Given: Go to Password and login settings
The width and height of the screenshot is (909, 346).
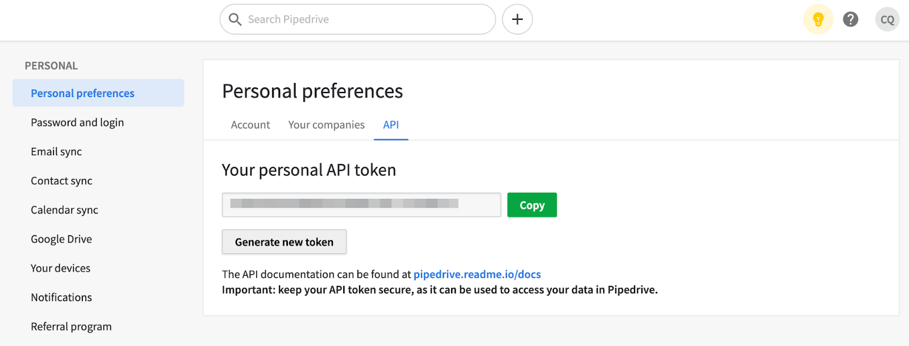Looking at the screenshot, I should coord(77,123).
